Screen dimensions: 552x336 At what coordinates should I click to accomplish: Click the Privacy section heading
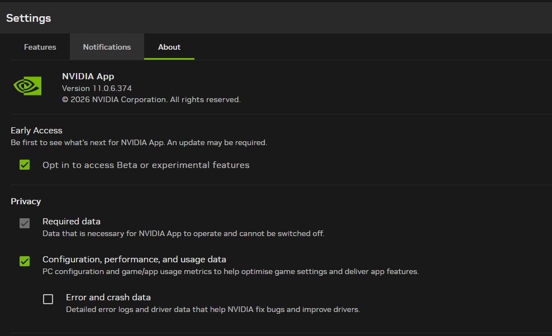click(x=26, y=201)
